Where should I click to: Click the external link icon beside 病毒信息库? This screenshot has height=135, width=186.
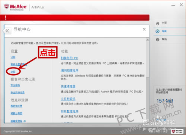coord(25,121)
